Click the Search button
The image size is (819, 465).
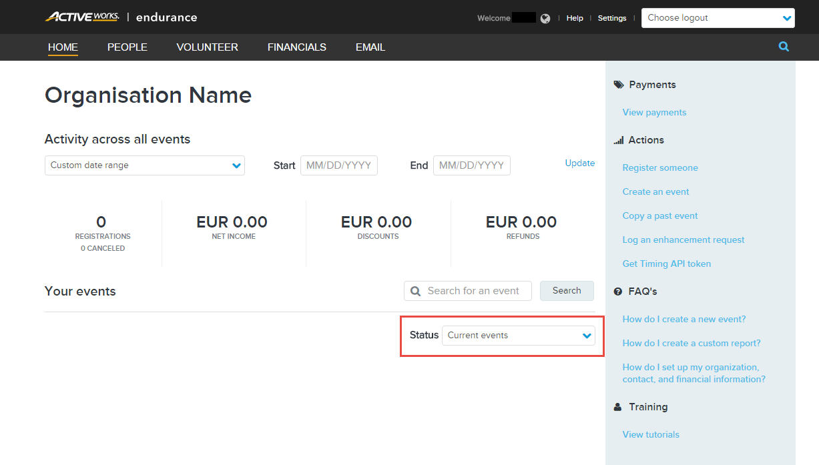[x=567, y=291]
